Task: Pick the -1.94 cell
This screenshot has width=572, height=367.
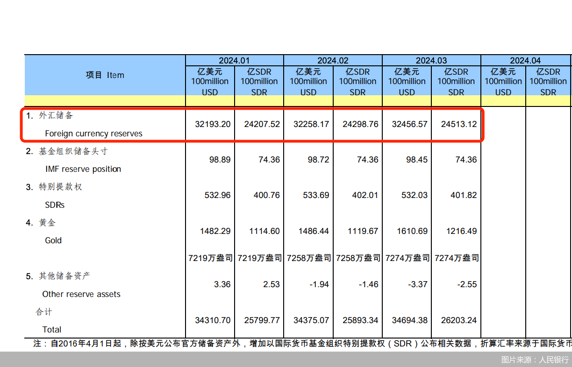Action: (x=319, y=284)
